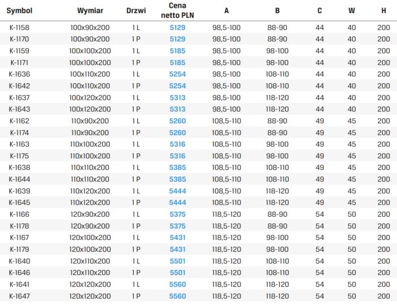
Task: Select symbol K-1644
Action: (19, 179)
